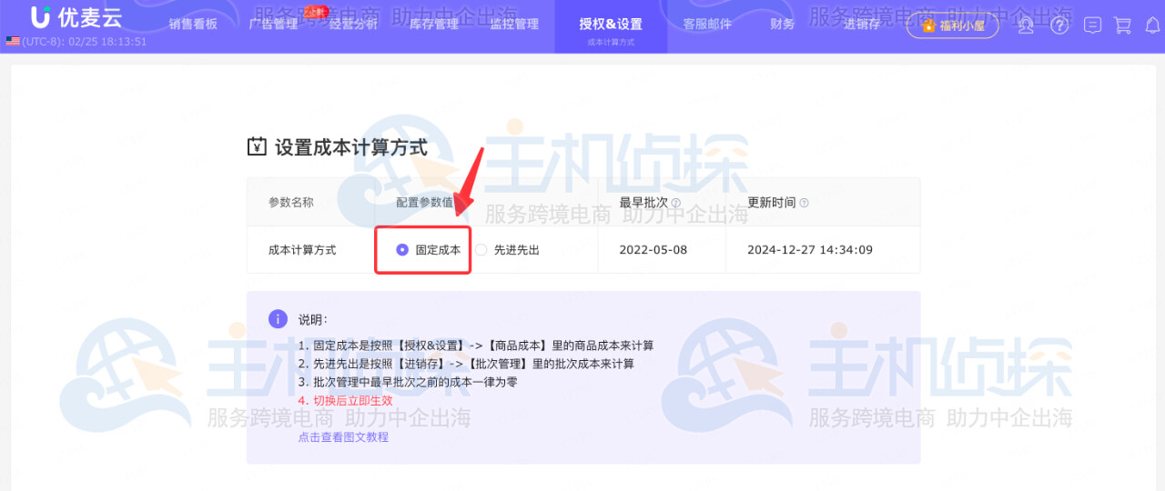This screenshot has height=491, width=1165.
Task: Open the help question mark icon
Action: click(1059, 25)
